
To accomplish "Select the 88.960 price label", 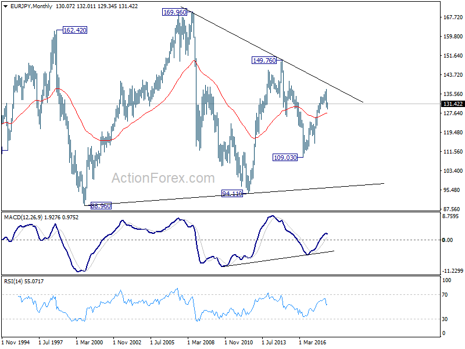I will (x=101, y=206).
